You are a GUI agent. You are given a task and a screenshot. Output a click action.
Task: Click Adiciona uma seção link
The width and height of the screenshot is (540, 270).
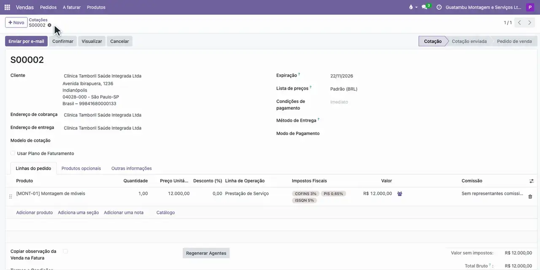point(78,213)
